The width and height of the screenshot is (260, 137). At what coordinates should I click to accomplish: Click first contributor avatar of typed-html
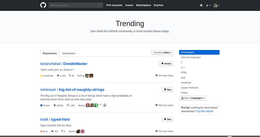click(x=78, y=131)
